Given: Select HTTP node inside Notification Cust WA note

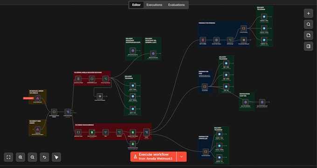Looking at the screenshot, I should 246,102.
